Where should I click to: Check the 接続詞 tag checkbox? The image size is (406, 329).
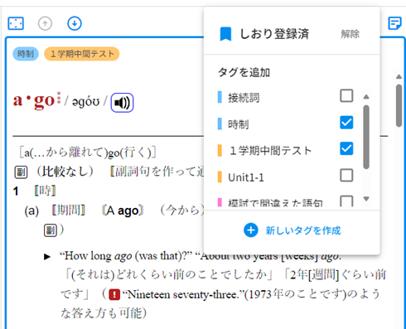pyautogui.click(x=346, y=95)
